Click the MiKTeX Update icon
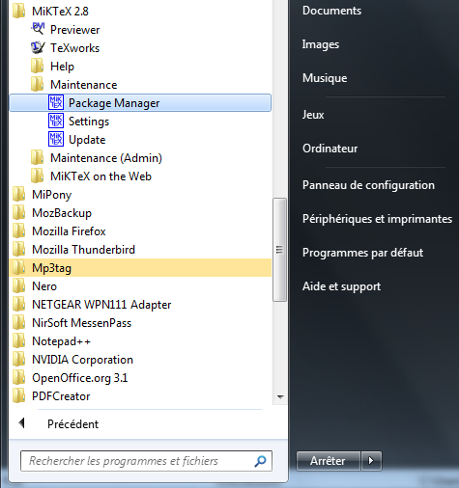This screenshot has width=459, height=488. pos(56,140)
